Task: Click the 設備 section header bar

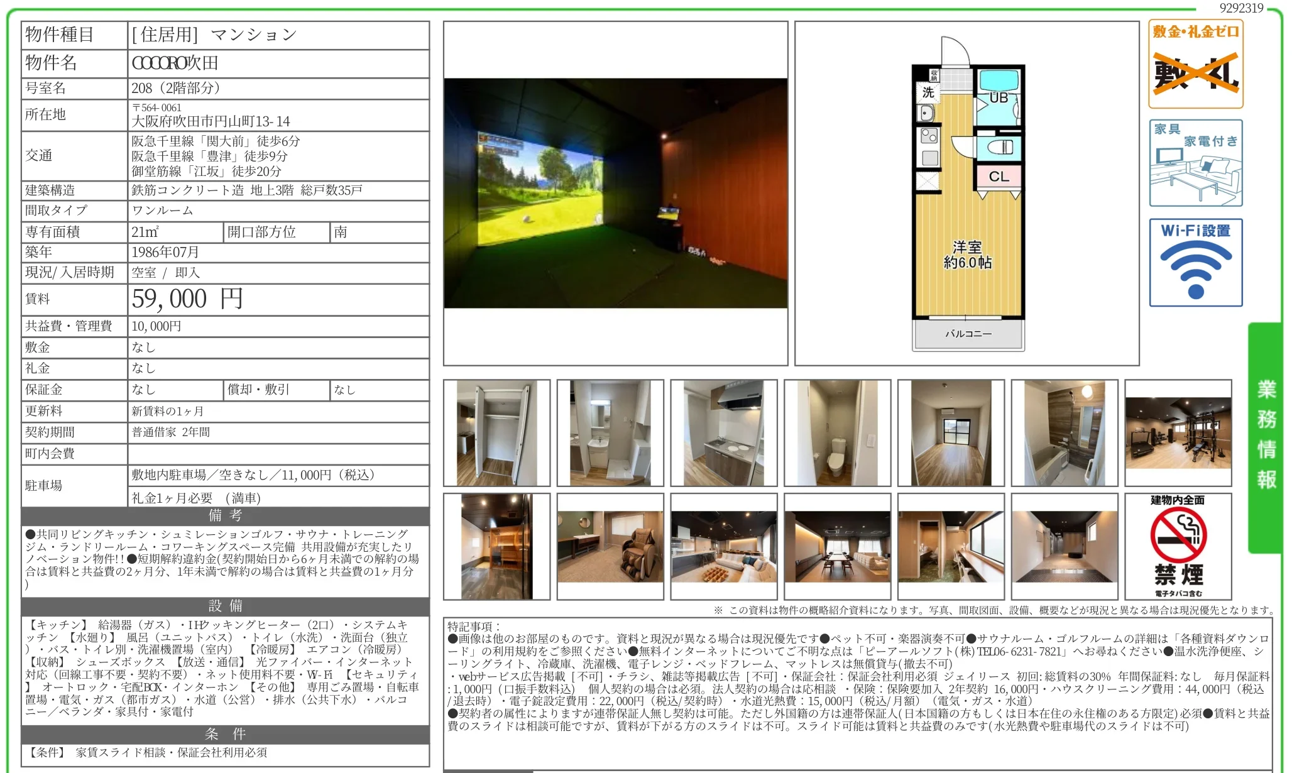Action: (223, 607)
